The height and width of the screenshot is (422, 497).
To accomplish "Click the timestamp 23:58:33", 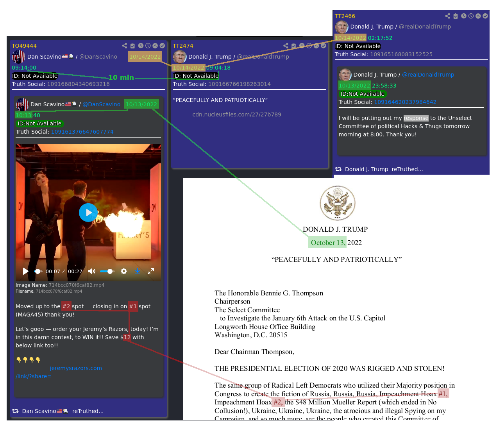I will (384, 86).
